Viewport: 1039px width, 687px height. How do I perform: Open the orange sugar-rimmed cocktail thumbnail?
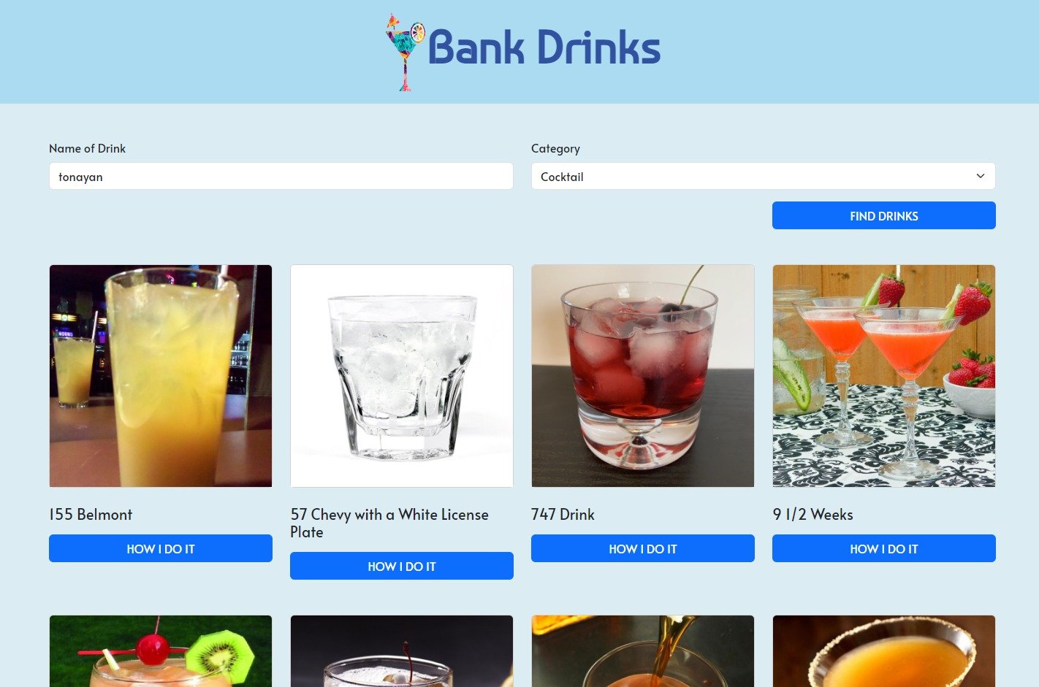(884, 650)
